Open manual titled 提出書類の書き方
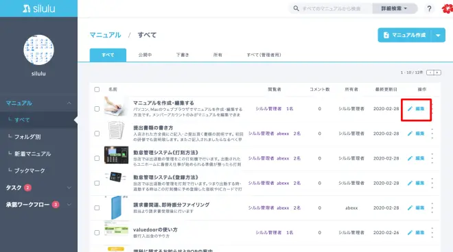453x252 pixels. (x=153, y=128)
